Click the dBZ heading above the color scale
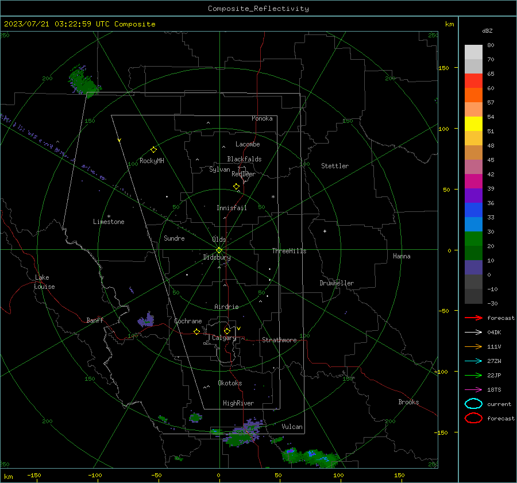The height and width of the screenshot is (483, 517). [487, 30]
